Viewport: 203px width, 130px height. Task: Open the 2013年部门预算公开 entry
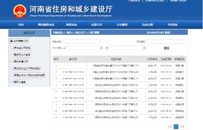(116, 117)
